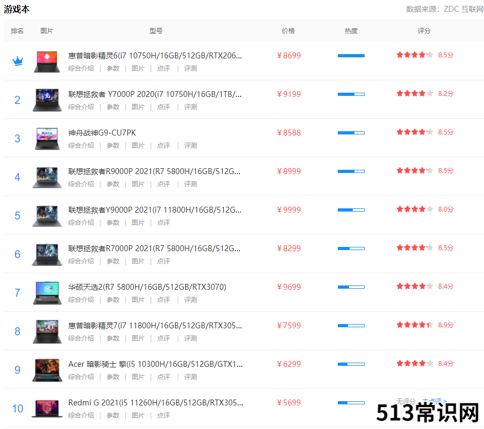This screenshot has width=484, height=429.
Task: Click the 热度 column header
Action: pyautogui.click(x=351, y=31)
